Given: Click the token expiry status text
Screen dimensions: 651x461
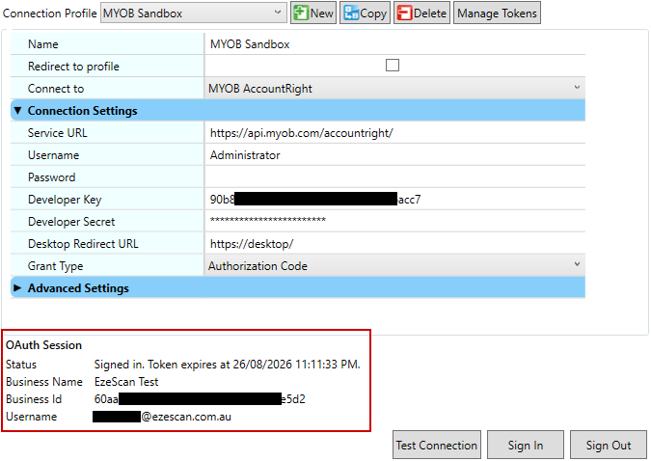Looking at the screenshot, I should tap(227, 365).
